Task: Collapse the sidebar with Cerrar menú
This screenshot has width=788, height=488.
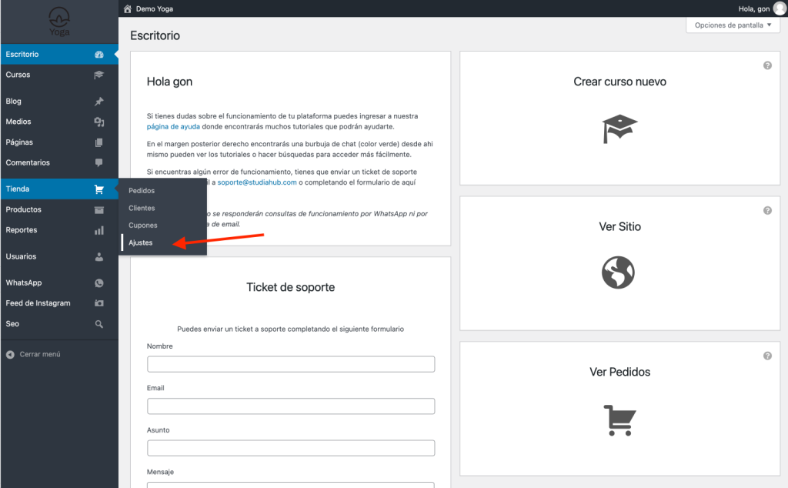Action: point(33,354)
